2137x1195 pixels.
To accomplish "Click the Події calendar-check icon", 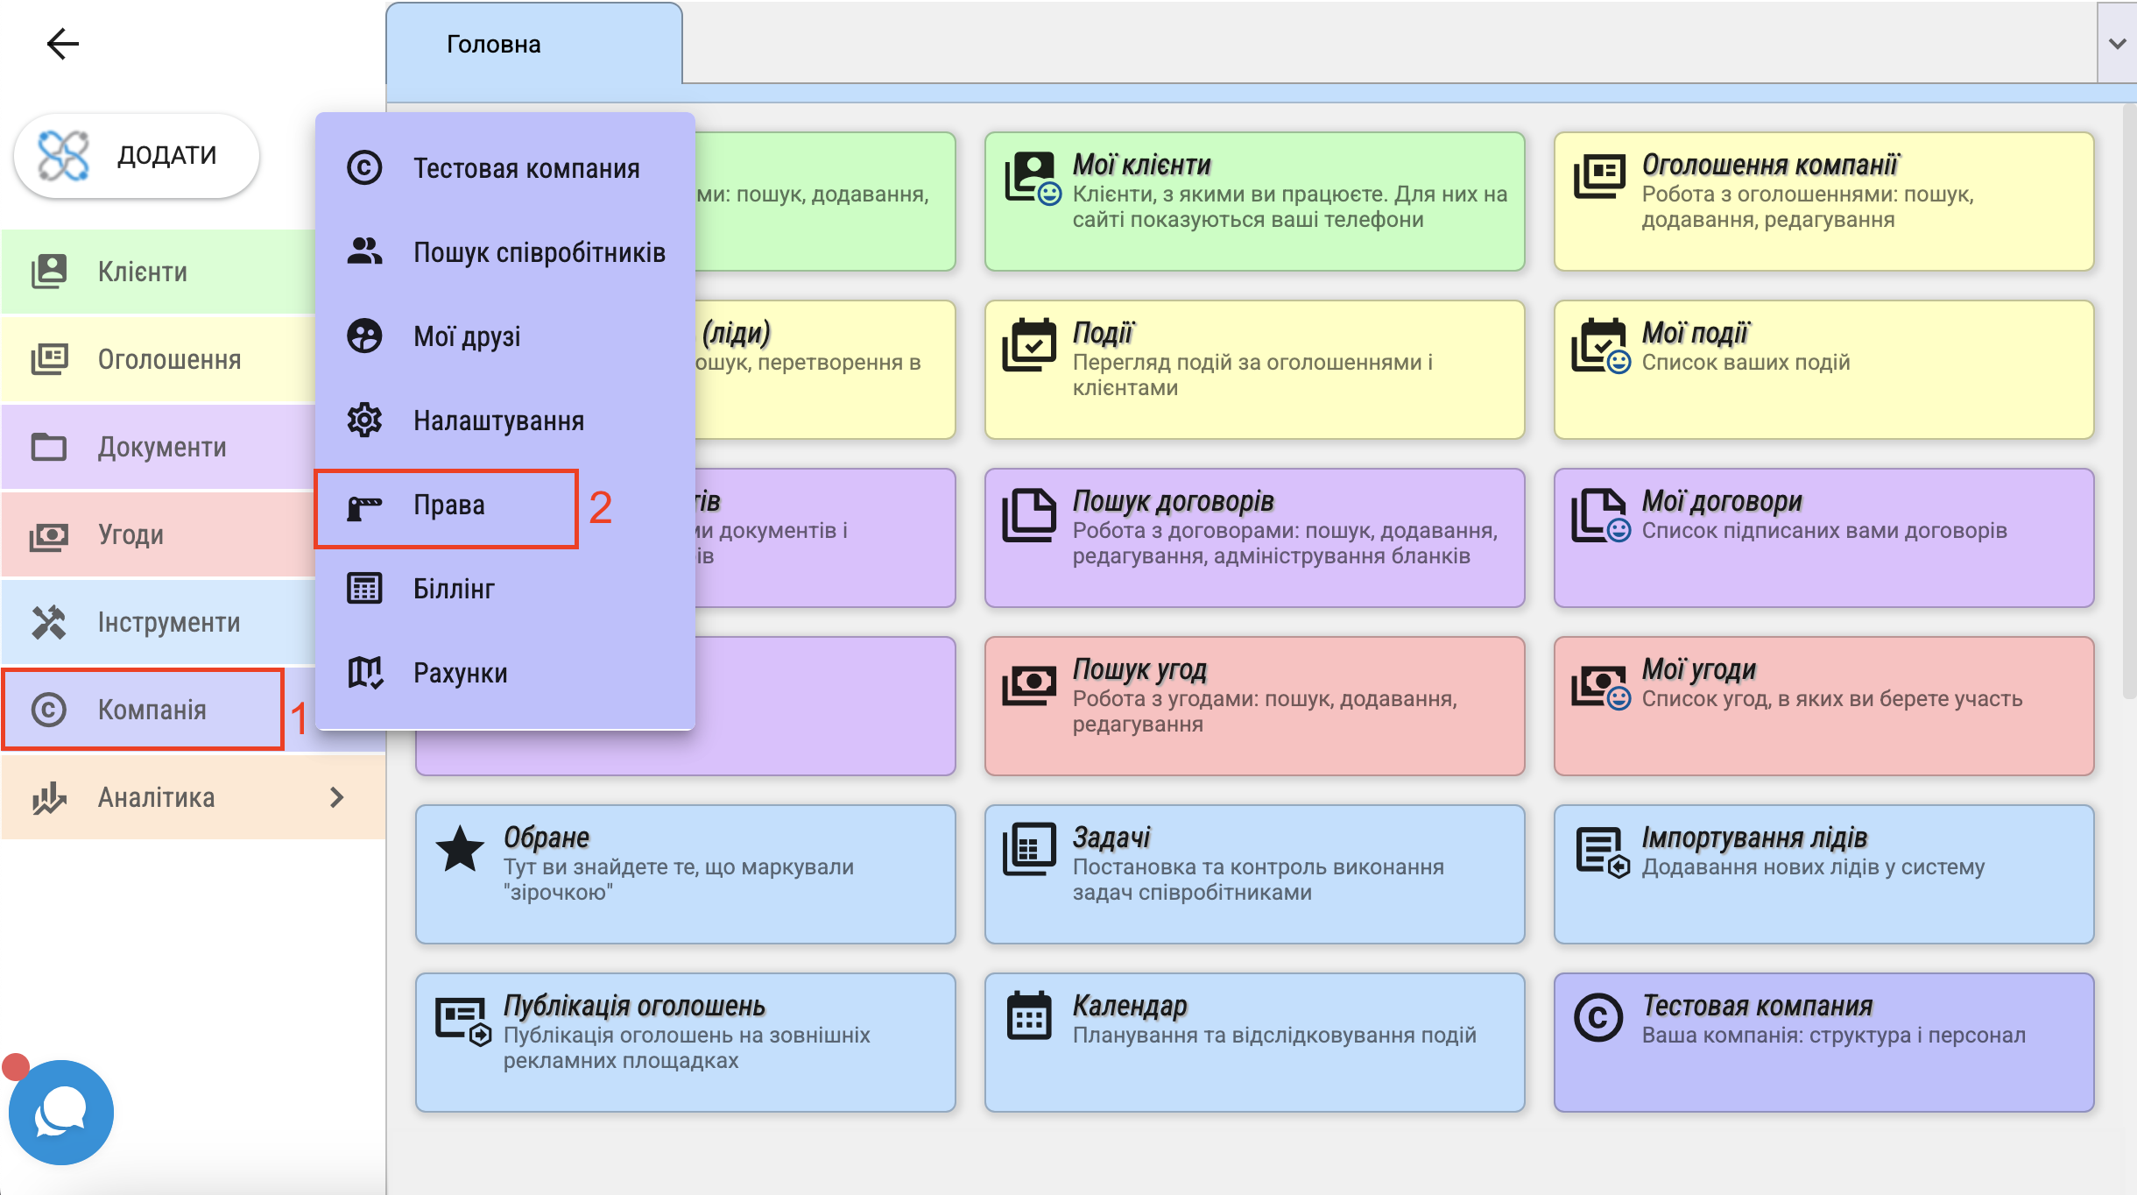I will [1029, 345].
